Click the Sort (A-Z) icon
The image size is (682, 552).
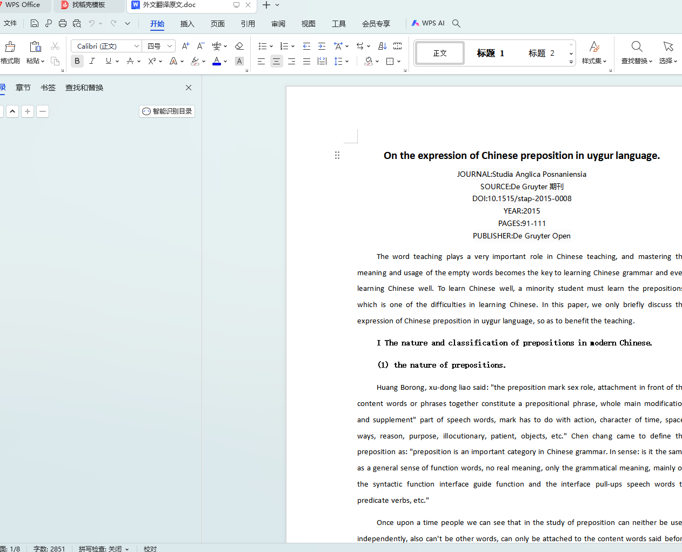click(x=383, y=46)
